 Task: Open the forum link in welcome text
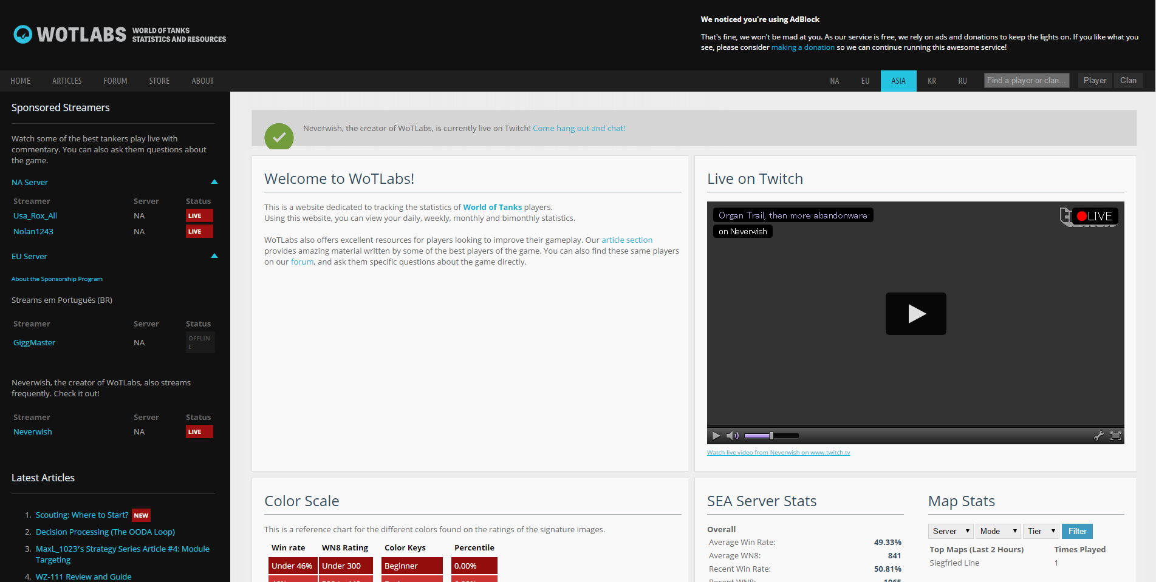pyautogui.click(x=302, y=262)
